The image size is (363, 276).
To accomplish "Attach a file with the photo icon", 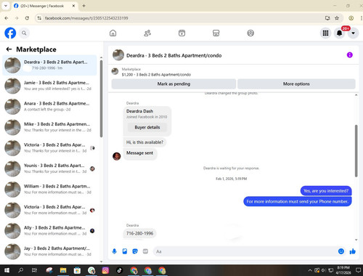I will pyautogui.click(x=125, y=251).
